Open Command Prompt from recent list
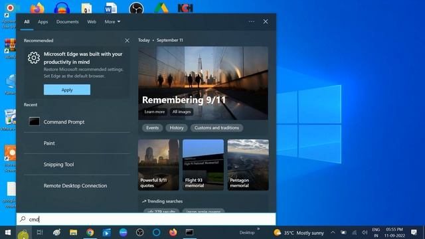The image size is (425, 239). 77,122
